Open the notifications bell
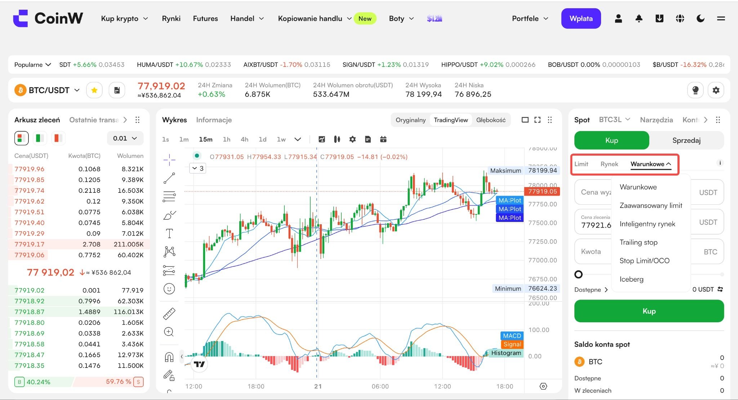Image resolution: width=738 pixels, height=400 pixels. [x=639, y=18]
